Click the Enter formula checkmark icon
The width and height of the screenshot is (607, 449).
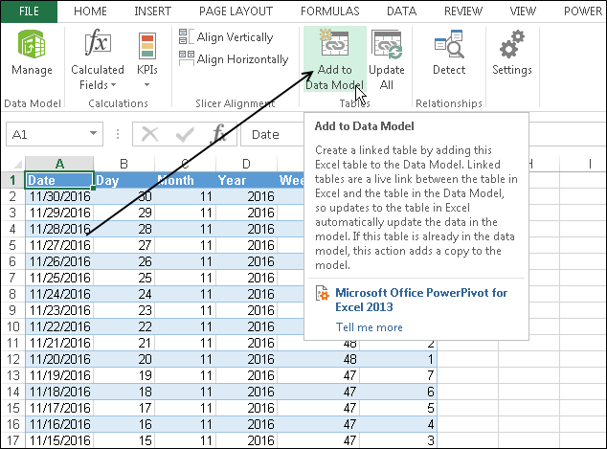(x=184, y=134)
